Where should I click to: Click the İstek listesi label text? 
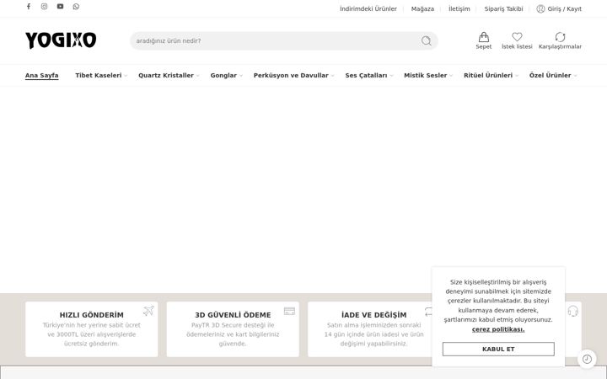coord(517,46)
